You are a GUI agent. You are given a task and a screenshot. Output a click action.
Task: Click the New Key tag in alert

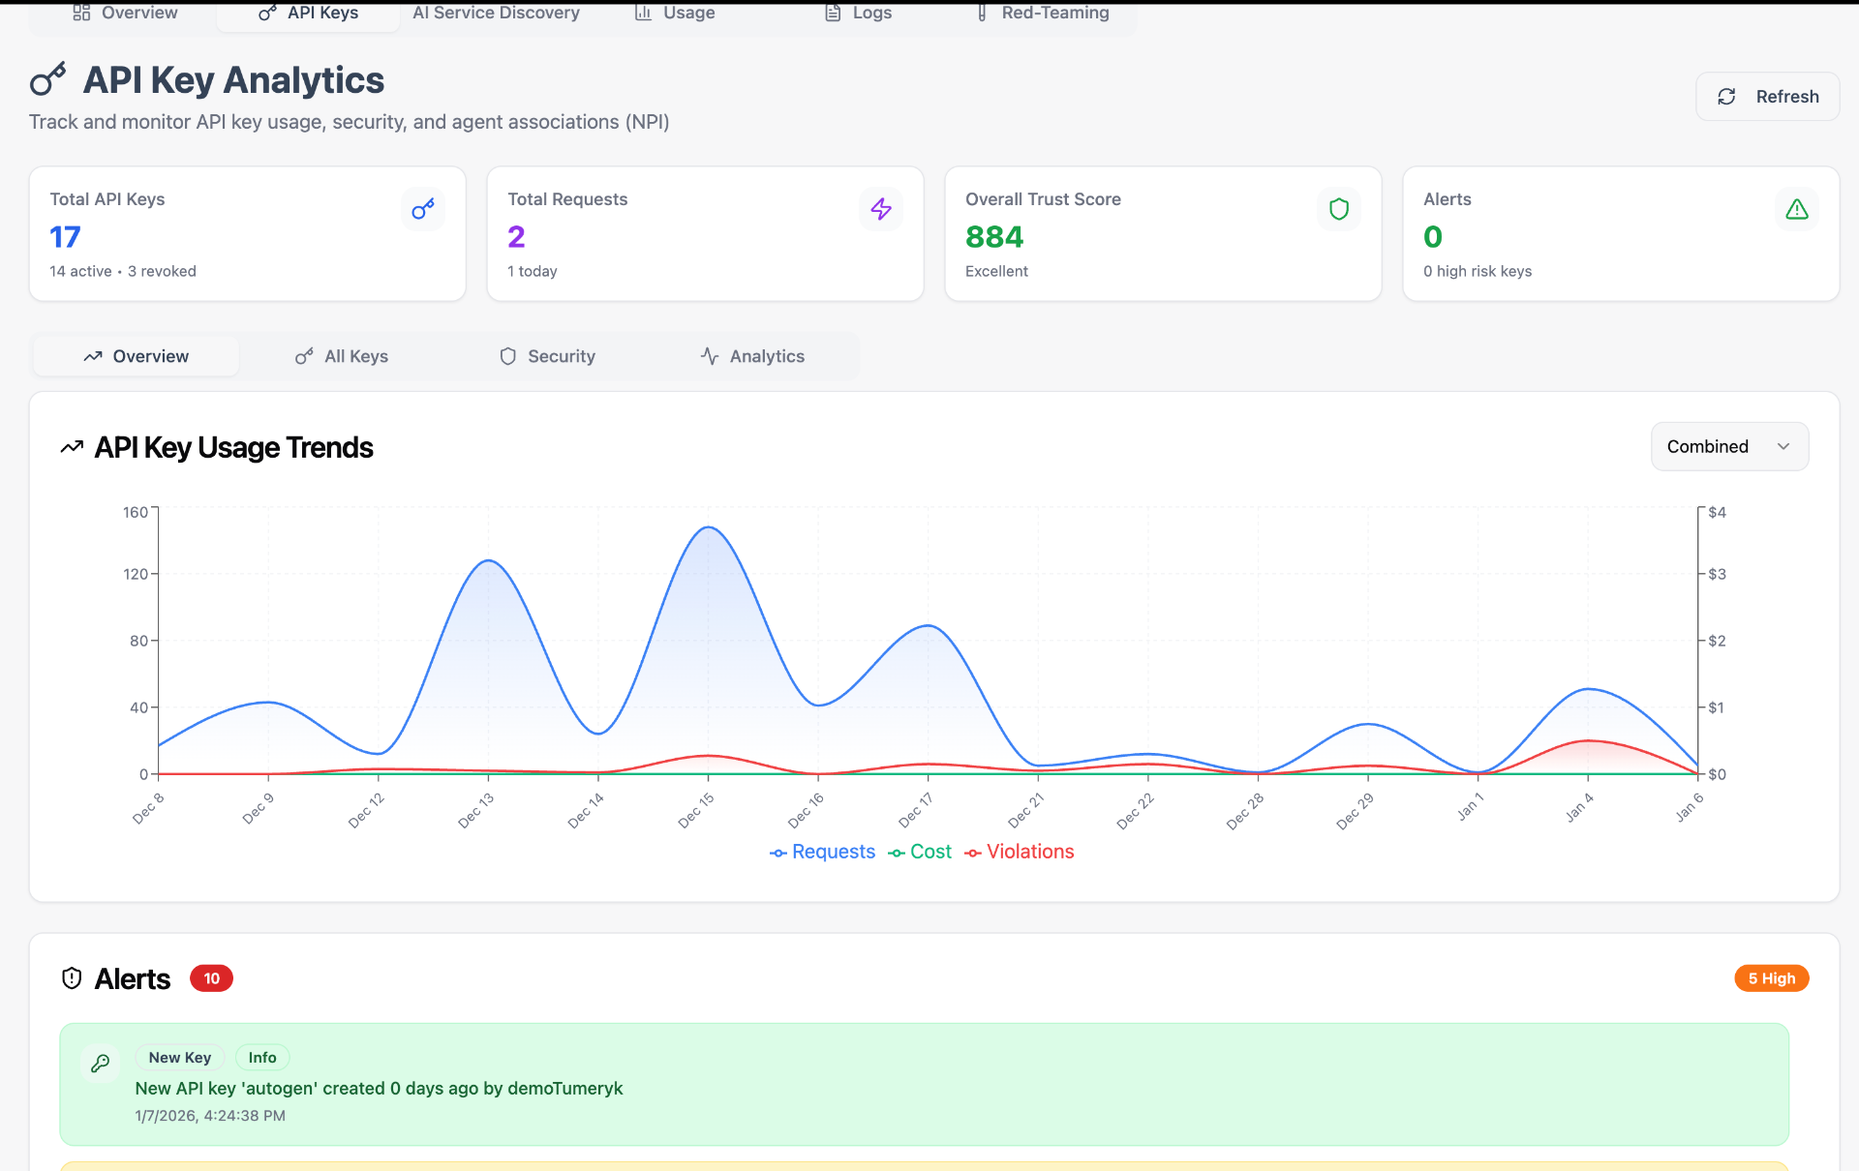tap(180, 1058)
